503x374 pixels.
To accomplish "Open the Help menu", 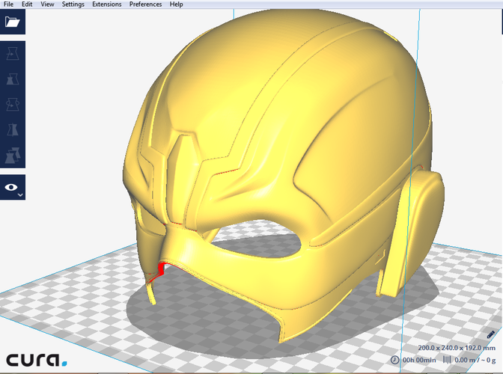I will 176,4.
